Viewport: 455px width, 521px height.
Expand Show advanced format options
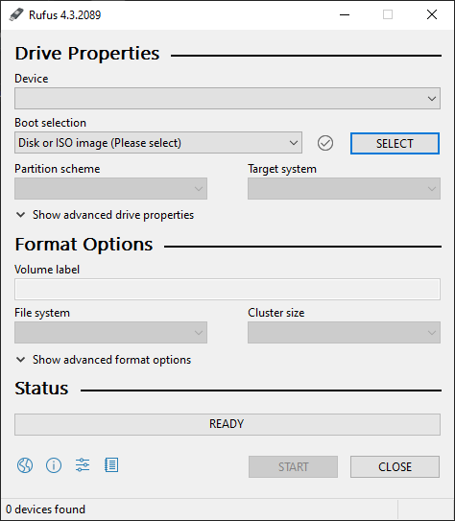click(x=104, y=360)
